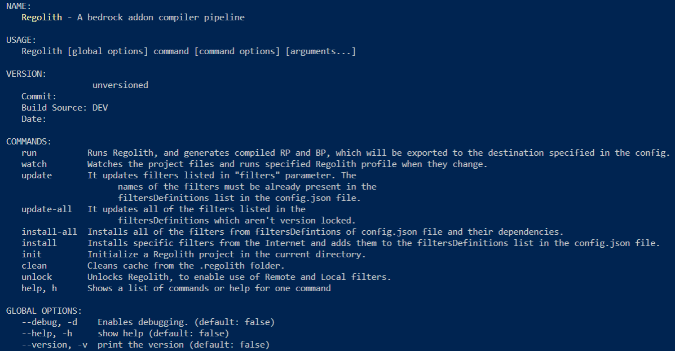Screen dimensions: 675x351
Task: Click the 'watch' command text
Action: pyautogui.click(x=34, y=164)
